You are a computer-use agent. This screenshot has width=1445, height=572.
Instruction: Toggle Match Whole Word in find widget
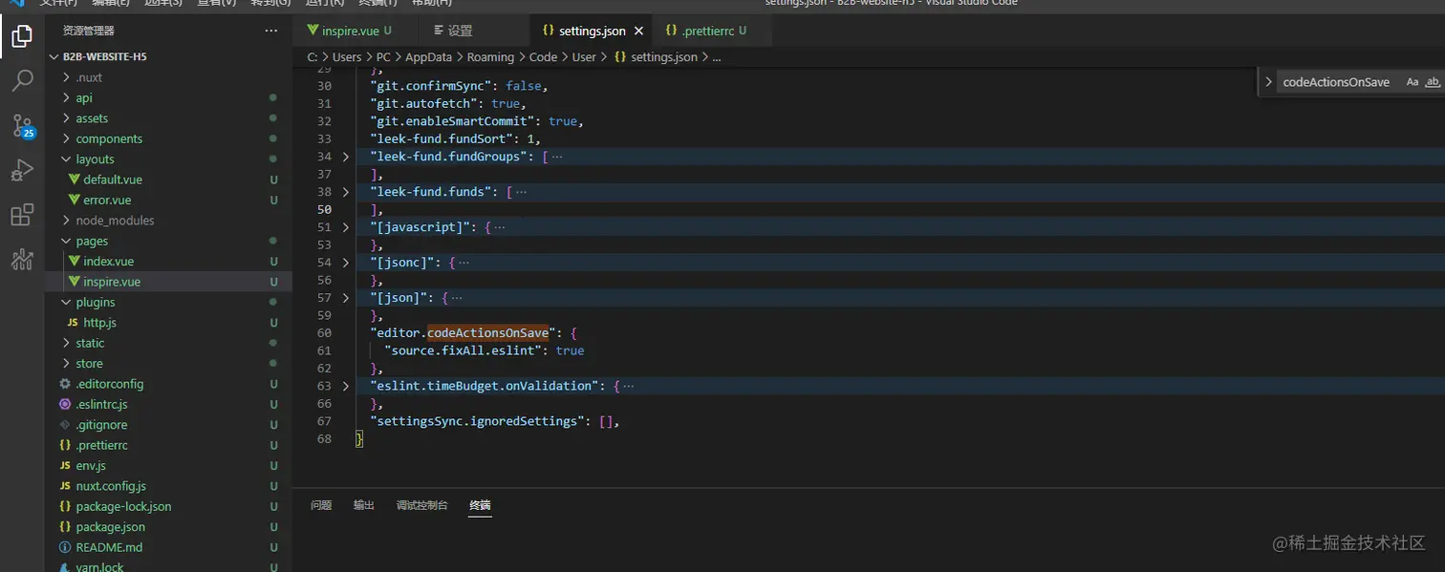pyautogui.click(x=1432, y=82)
